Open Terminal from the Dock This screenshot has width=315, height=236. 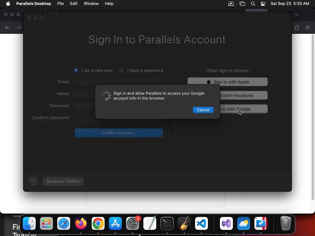(167, 223)
